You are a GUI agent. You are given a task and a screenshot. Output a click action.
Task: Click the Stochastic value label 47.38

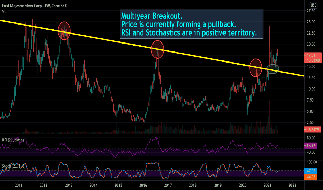click(x=311, y=171)
